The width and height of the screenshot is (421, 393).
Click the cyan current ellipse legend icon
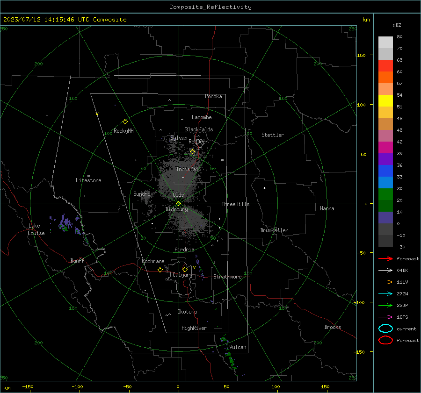point(385,329)
